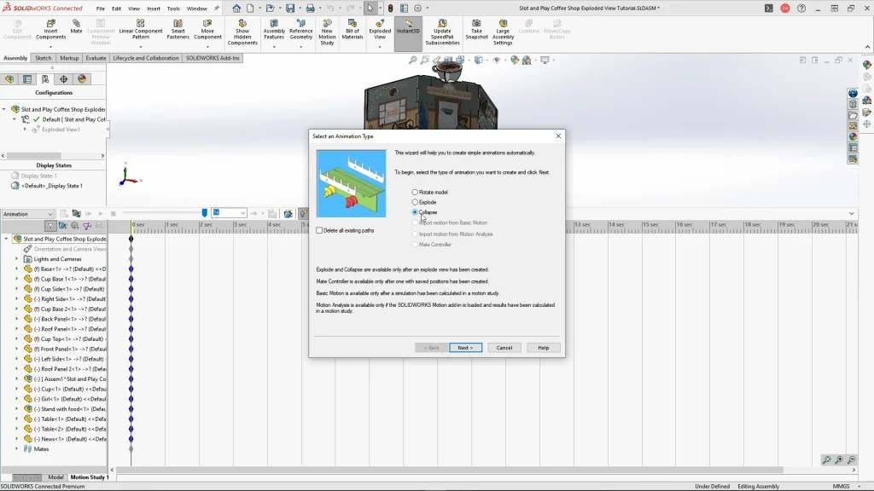Screen dimensions: 874x491
Task: Select the Rotate model radio button
Action: pyautogui.click(x=416, y=193)
